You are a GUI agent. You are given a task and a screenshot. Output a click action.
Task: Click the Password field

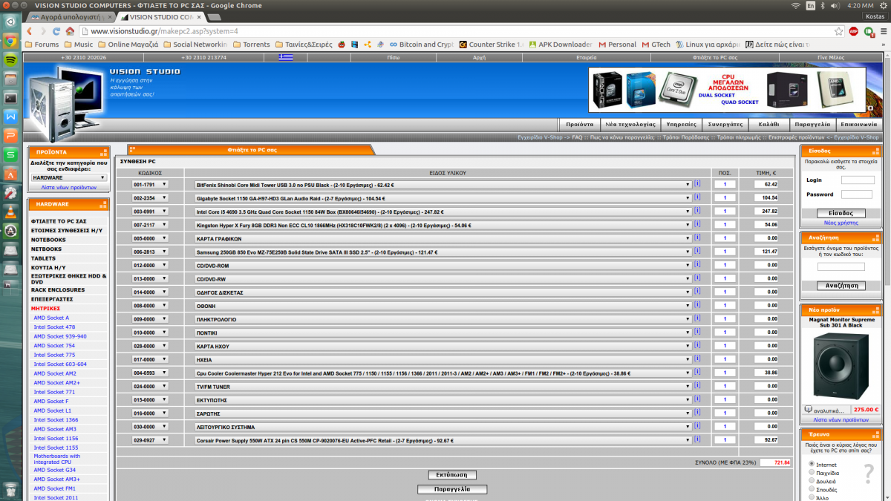[x=856, y=194]
